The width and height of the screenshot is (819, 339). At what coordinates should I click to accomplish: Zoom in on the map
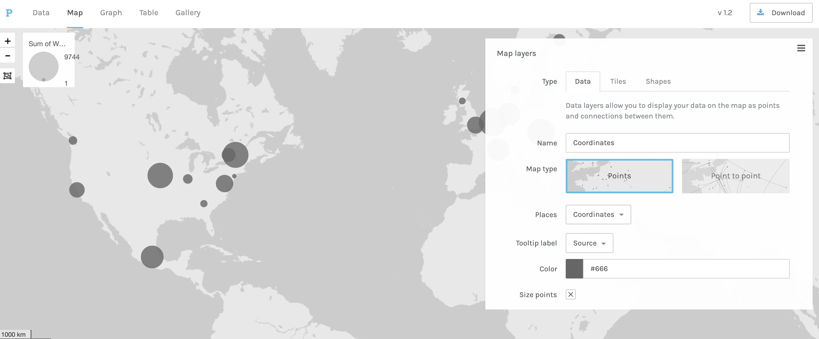point(8,41)
